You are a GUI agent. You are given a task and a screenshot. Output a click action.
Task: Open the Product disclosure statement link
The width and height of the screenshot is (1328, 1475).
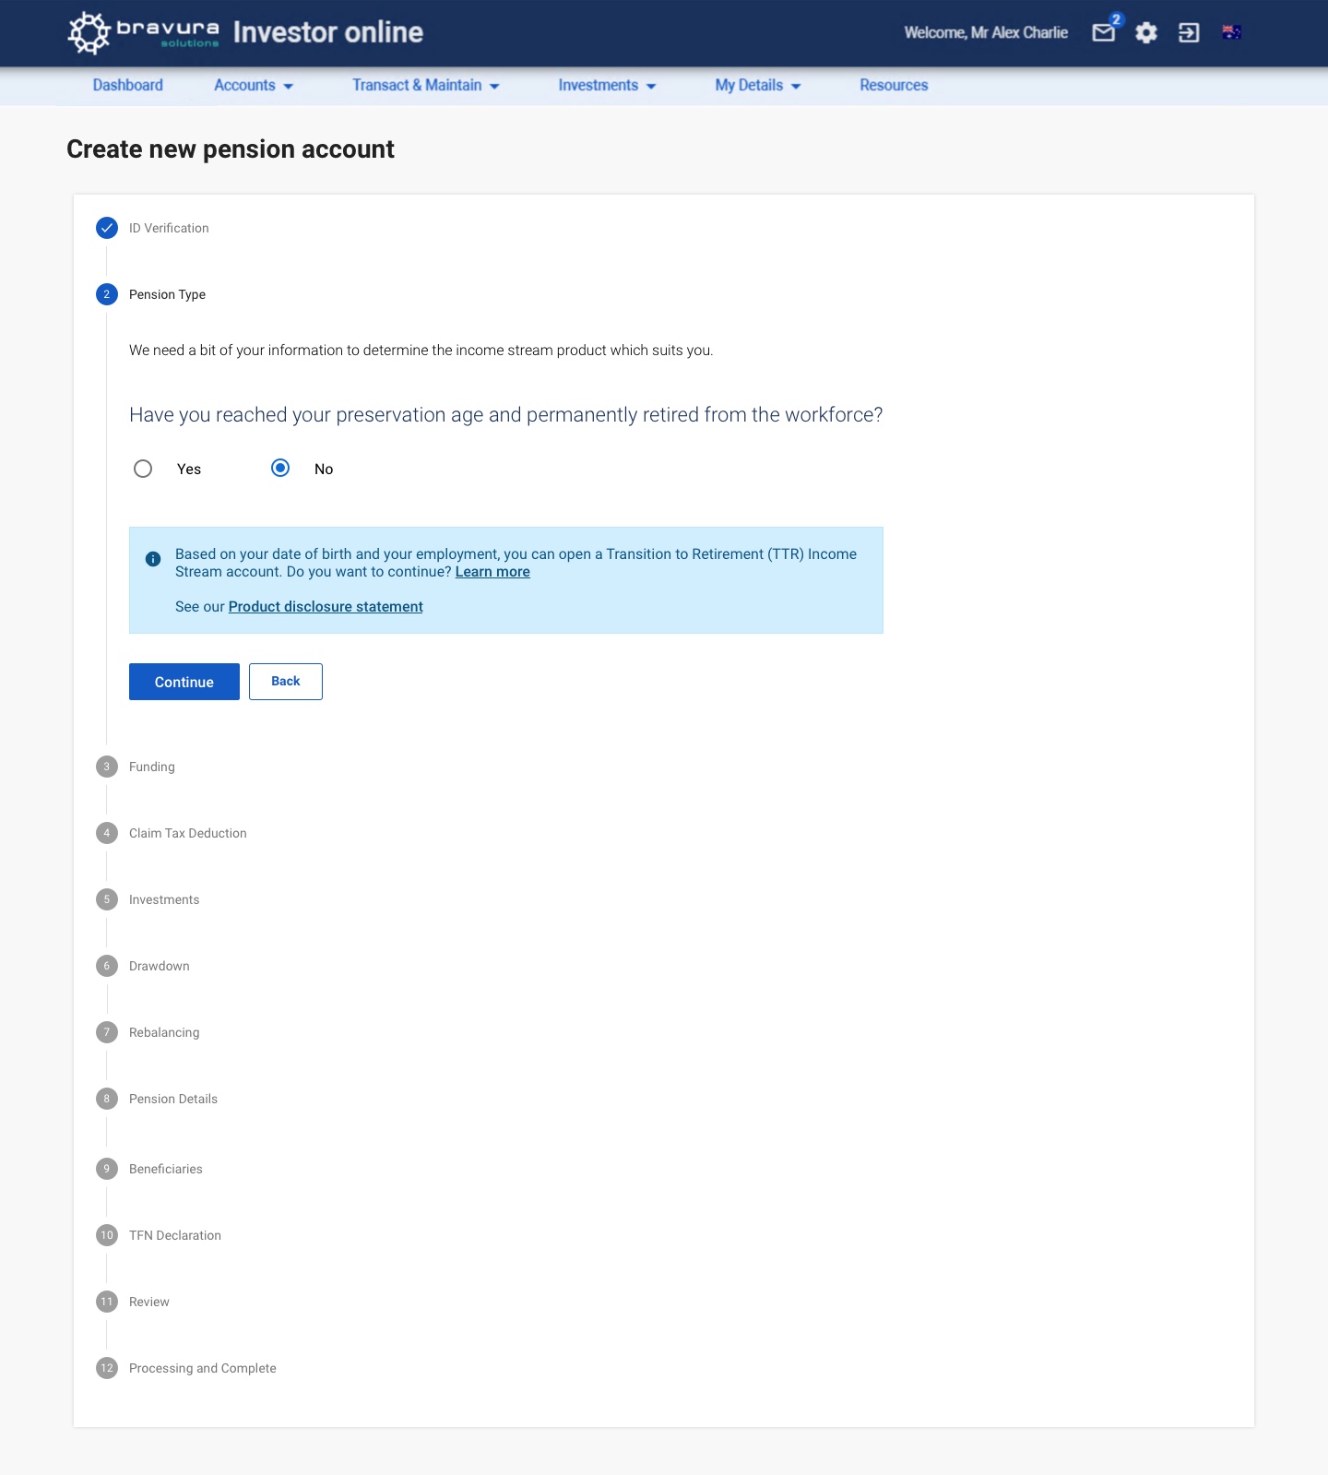pos(326,607)
